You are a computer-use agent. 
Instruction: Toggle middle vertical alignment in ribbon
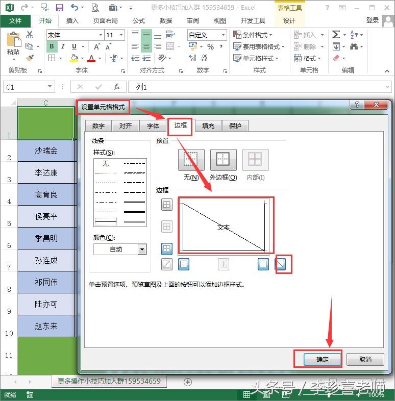(x=146, y=34)
